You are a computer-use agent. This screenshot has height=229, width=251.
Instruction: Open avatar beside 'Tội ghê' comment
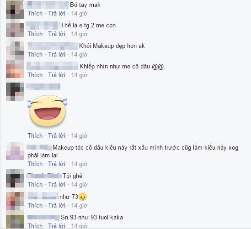pos(15,178)
